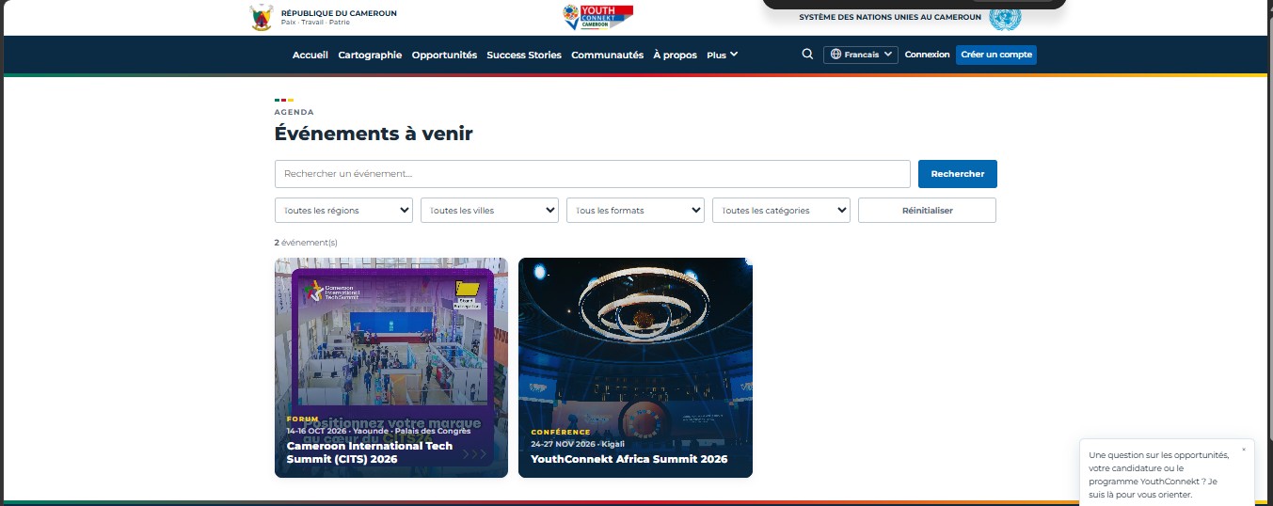Image resolution: width=1273 pixels, height=506 pixels.
Task: Expand the Toutes les villes dropdown
Action: [x=489, y=211]
